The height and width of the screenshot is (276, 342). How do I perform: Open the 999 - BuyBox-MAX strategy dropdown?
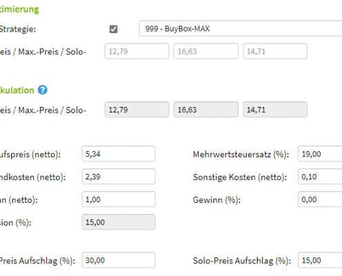(x=240, y=28)
